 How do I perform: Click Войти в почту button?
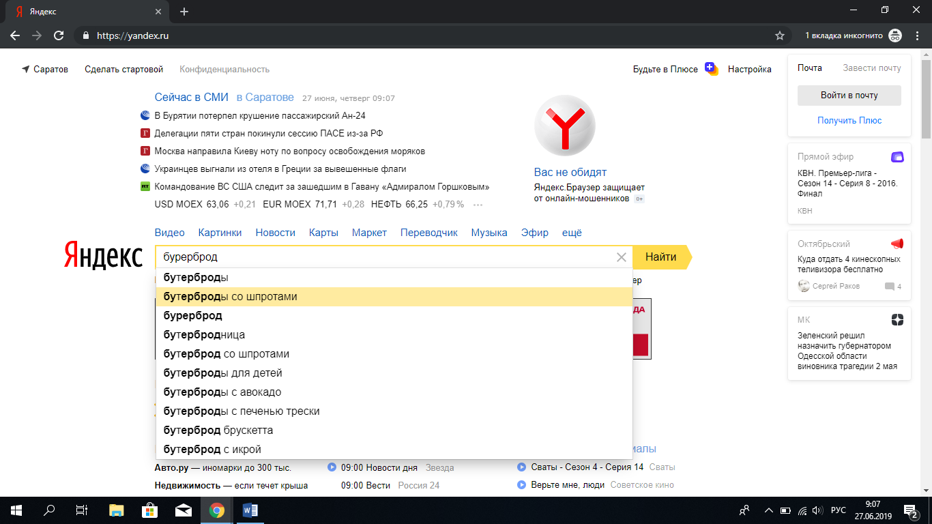849,96
